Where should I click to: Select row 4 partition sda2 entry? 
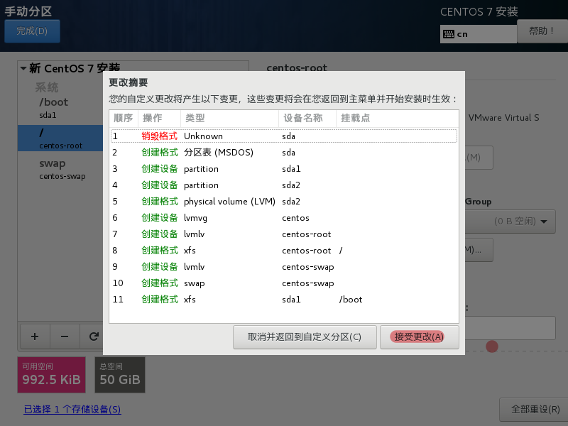pos(283,185)
